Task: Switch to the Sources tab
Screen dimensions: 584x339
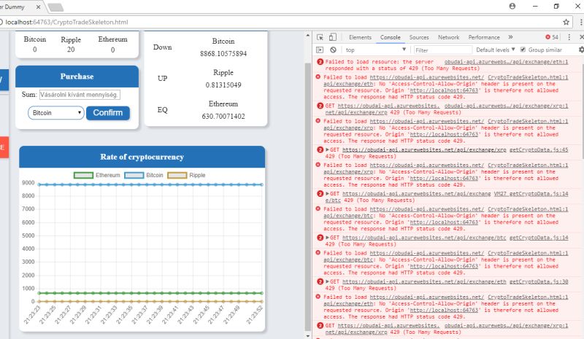Action: [419, 37]
